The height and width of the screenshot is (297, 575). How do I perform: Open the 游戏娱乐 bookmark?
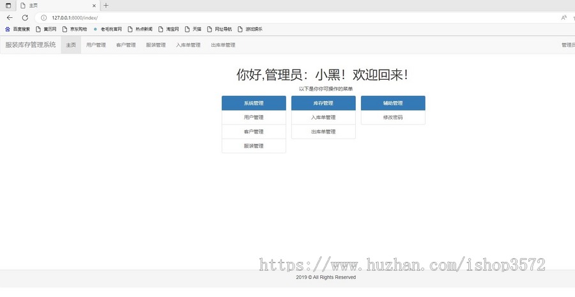point(250,29)
